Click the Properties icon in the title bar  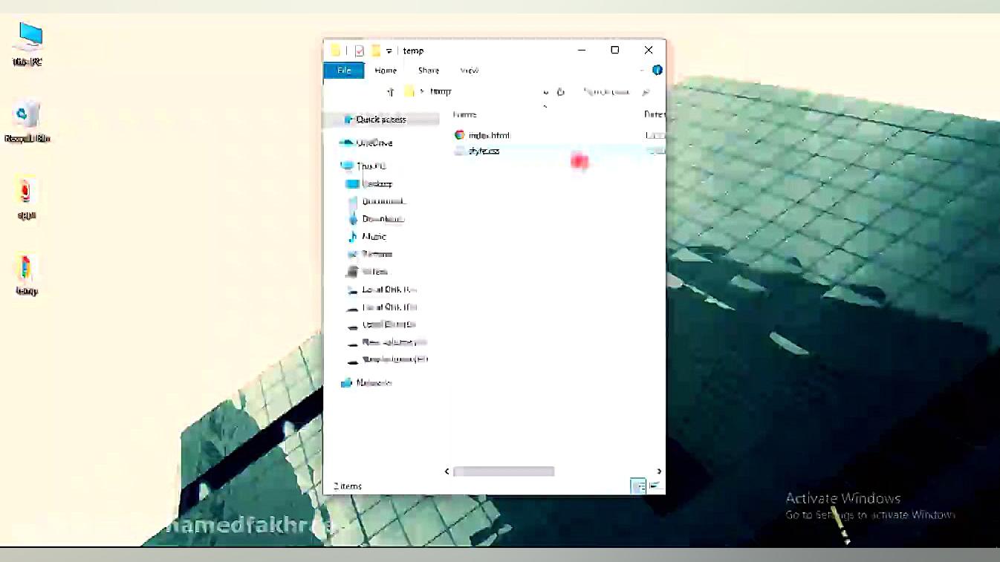tap(360, 50)
